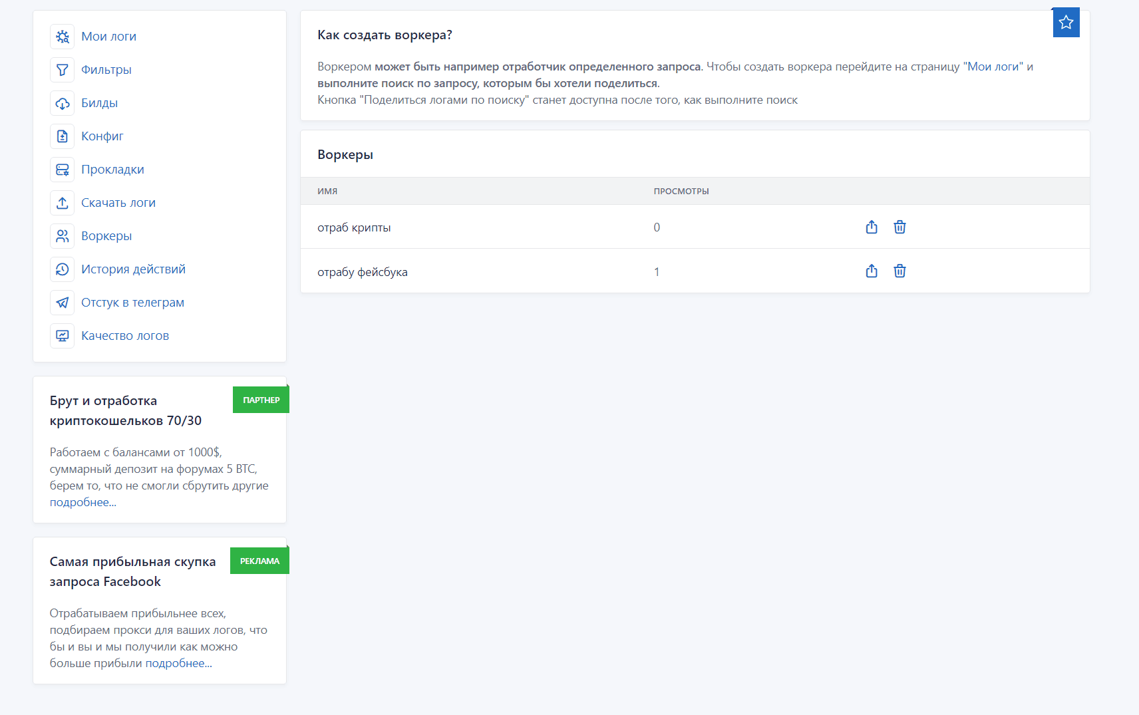Click the clock history icon in the sidebar
Image resolution: width=1139 pixels, height=715 pixels.
pyautogui.click(x=63, y=269)
